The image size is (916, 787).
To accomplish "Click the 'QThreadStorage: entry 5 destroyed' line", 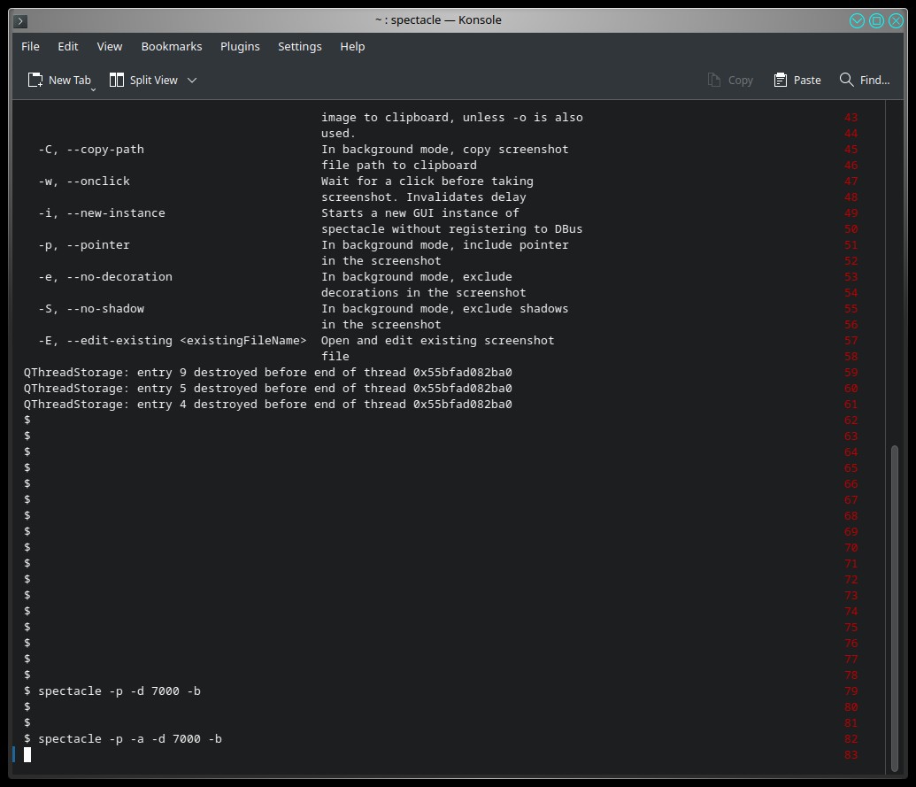I will point(267,389).
